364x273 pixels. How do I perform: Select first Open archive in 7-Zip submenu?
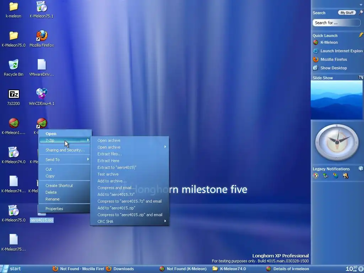tap(129, 140)
